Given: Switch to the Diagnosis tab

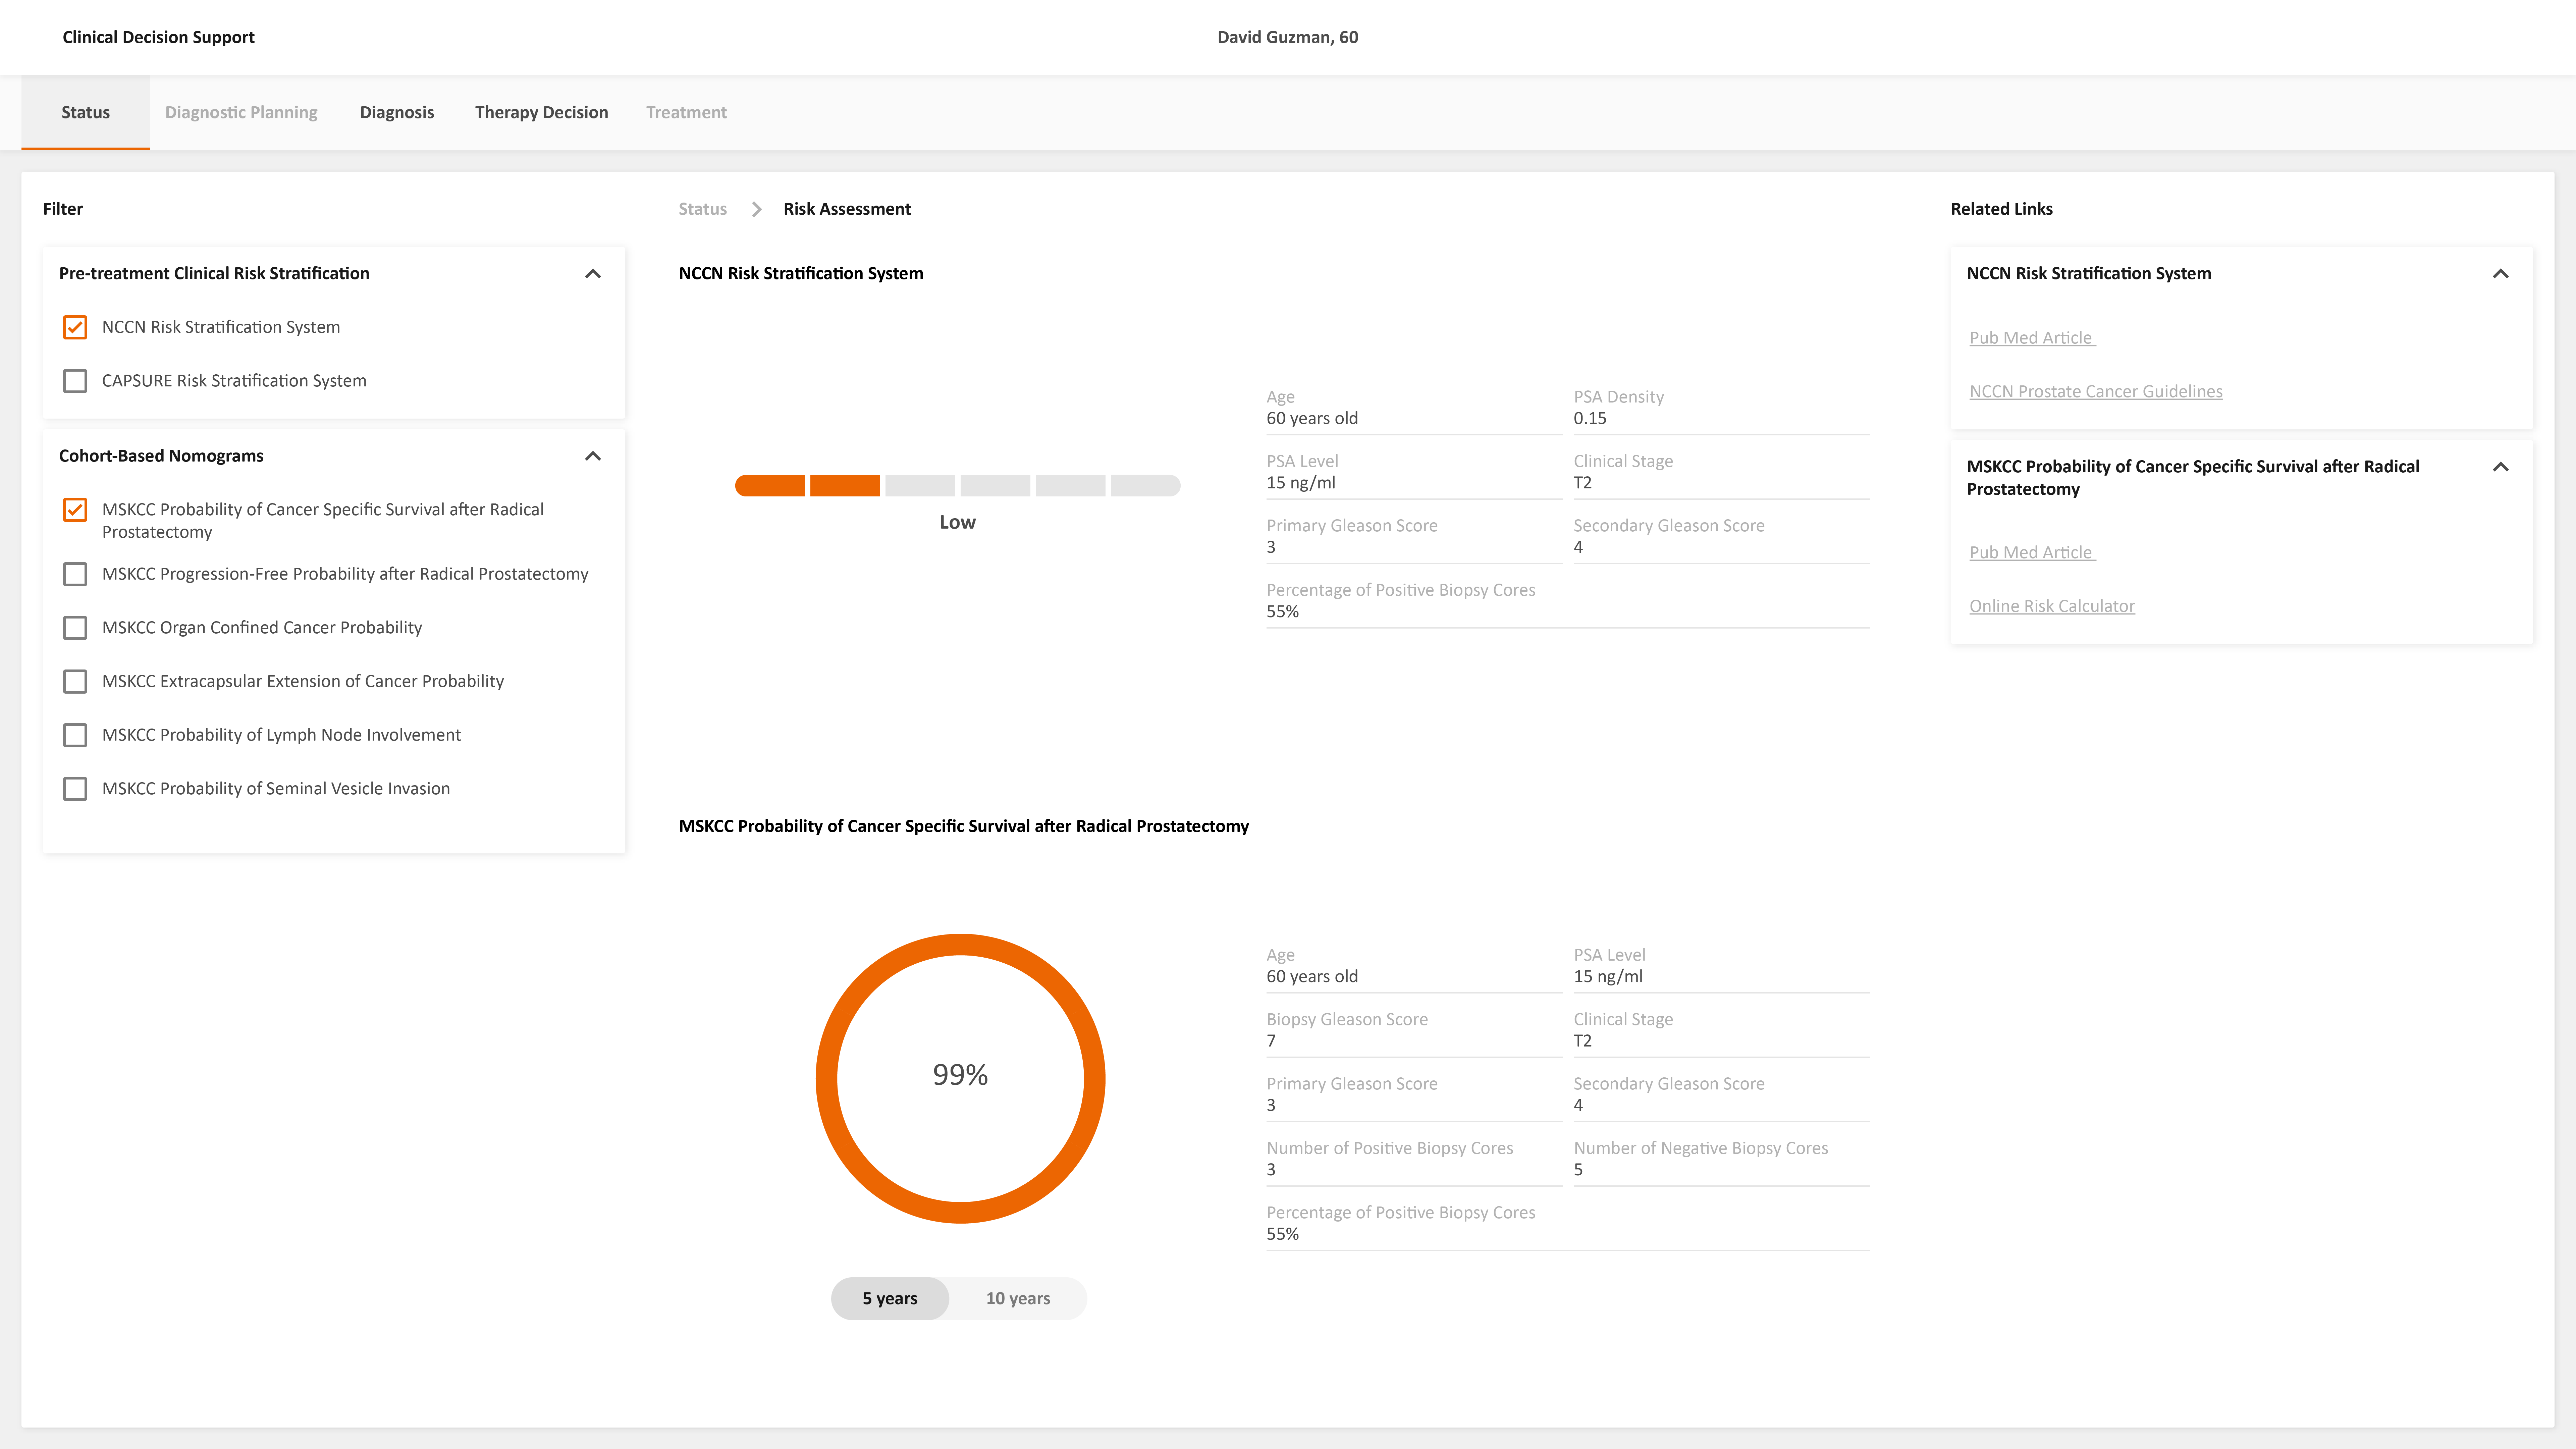Looking at the screenshot, I should pyautogui.click(x=397, y=113).
